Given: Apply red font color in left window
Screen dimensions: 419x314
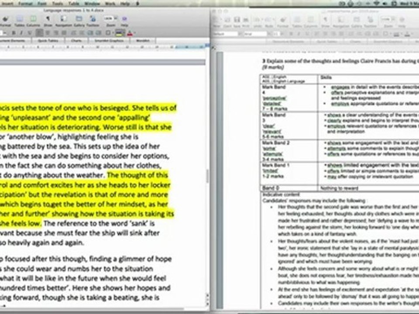Looking at the screenshot, I should [x=130, y=33].
